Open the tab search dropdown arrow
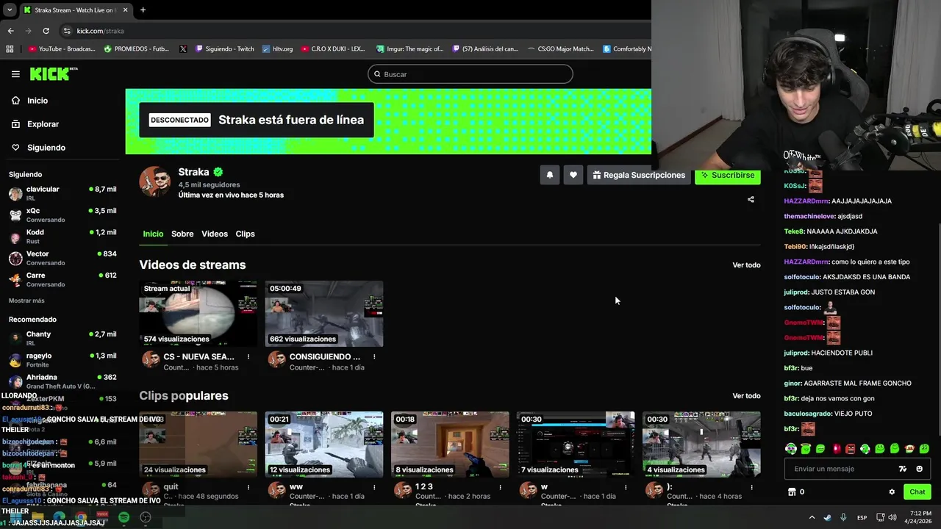 point(9,10)
